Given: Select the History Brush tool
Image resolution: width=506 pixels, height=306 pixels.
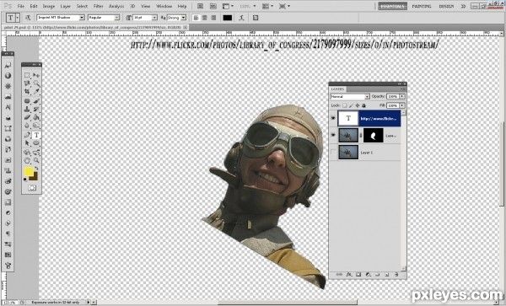Looking at the screenshot, I should tap(36, 110).
